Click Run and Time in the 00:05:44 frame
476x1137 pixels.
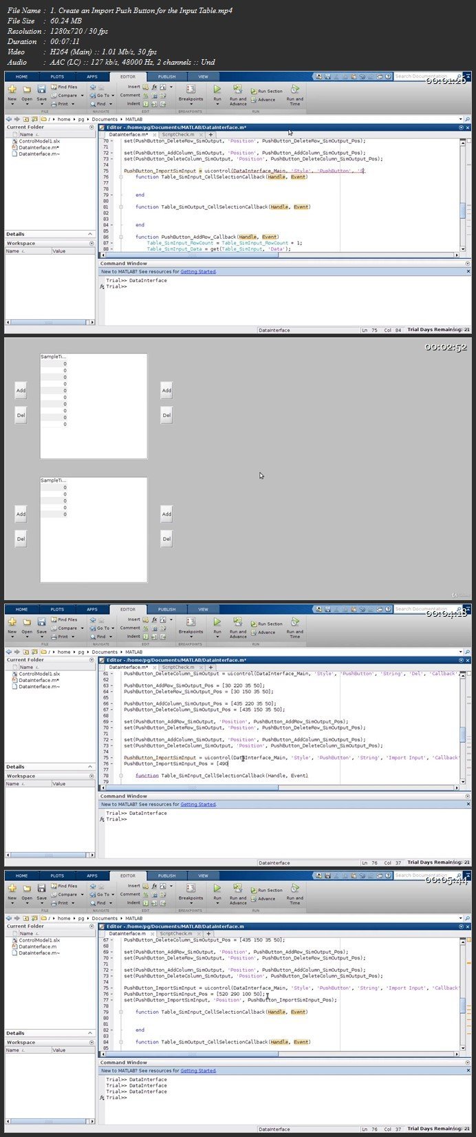pos(294,893)
